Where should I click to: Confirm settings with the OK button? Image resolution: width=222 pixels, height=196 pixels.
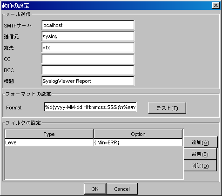(95, 189)
